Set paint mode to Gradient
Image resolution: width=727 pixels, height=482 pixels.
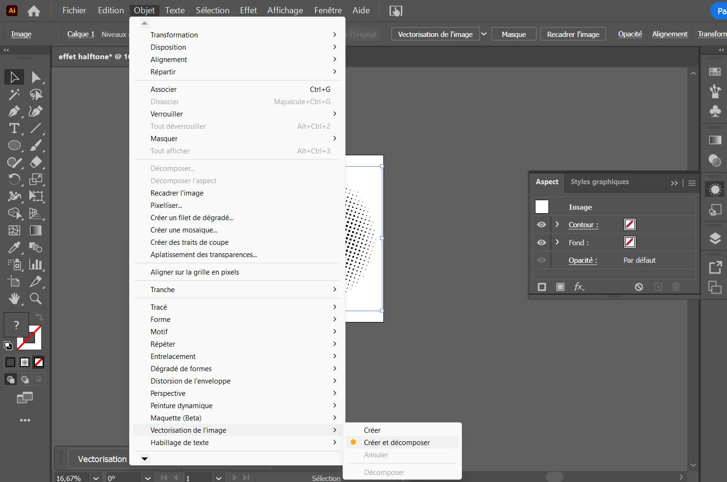pos(25,362)
